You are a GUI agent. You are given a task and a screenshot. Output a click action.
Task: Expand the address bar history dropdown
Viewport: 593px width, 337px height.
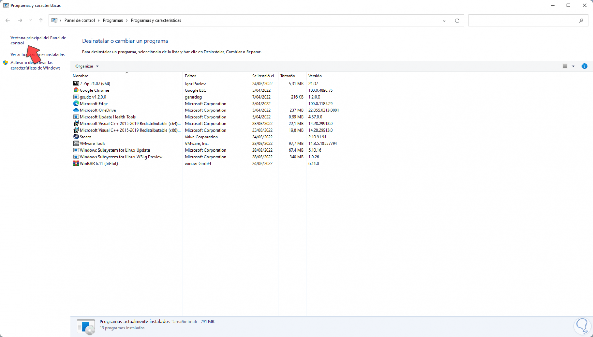444,20
